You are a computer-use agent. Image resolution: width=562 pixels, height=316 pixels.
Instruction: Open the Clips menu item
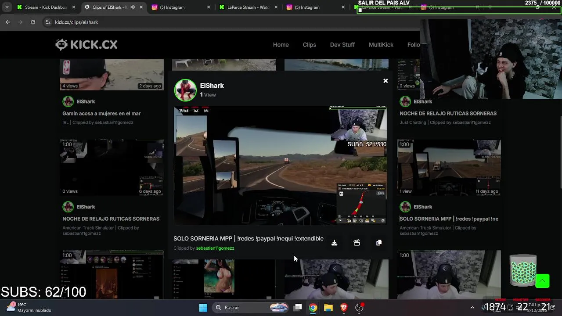(309, 45)
